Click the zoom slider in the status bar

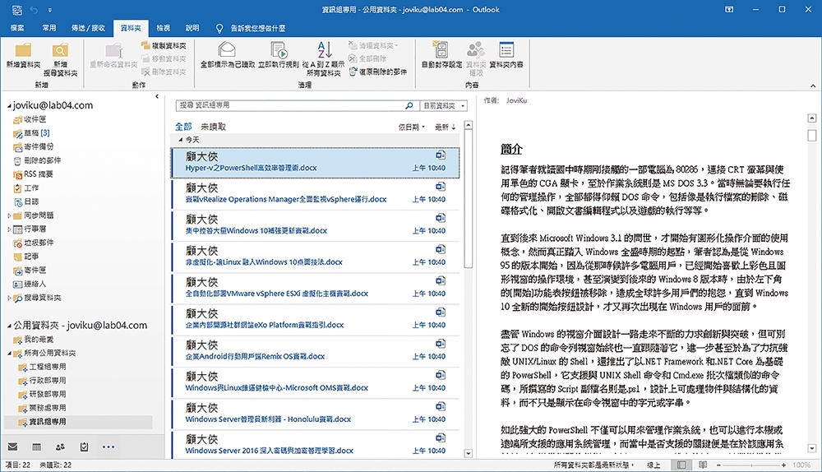(751, 465)
